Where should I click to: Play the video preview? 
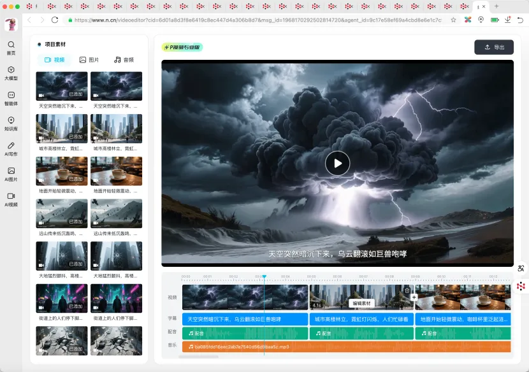(337, 163)
